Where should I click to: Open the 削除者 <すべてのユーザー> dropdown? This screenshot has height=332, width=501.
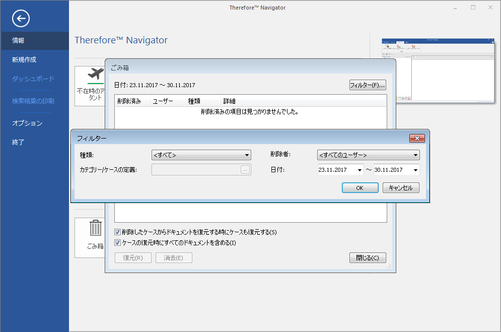click(x=369, y=155)
